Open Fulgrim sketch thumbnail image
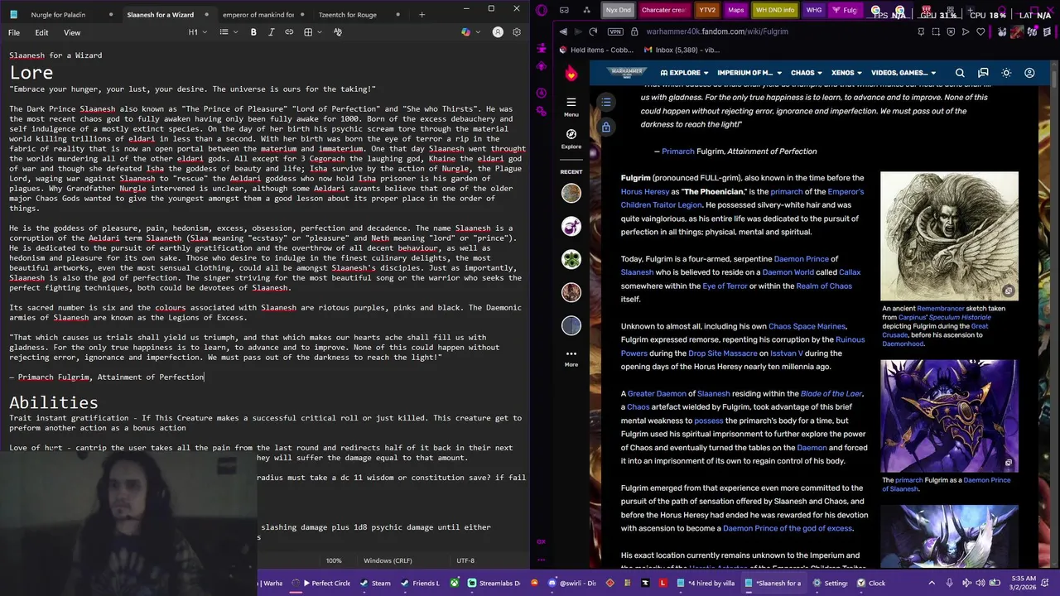The image size is (1060, 596). tap(949, 236)
